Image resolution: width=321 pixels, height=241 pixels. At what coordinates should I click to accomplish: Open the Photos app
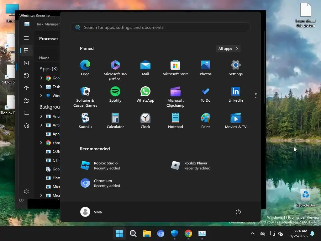point(206,68)
